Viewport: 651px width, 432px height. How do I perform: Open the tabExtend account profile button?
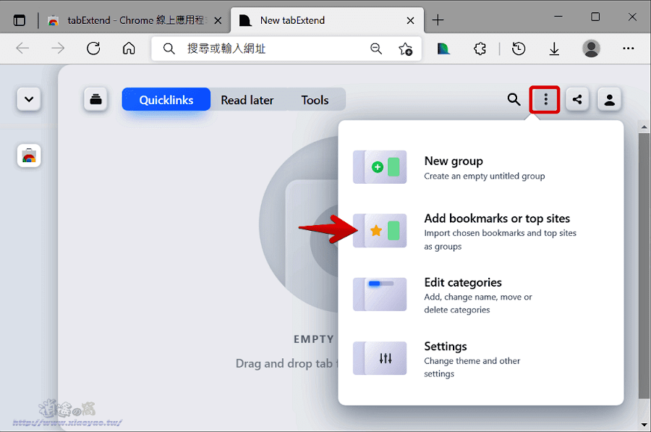pos(609,99)
